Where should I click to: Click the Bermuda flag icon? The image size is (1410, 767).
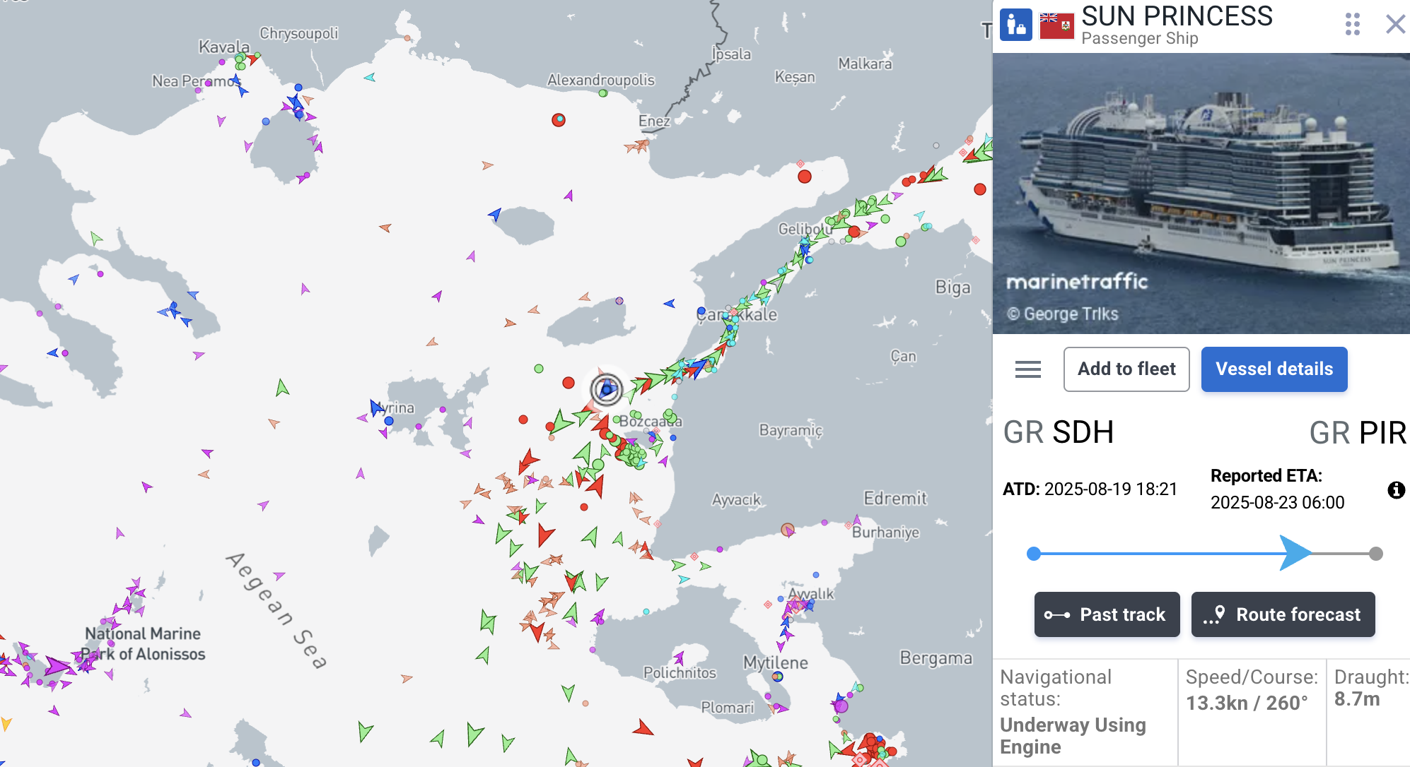tap(1056, 25)
